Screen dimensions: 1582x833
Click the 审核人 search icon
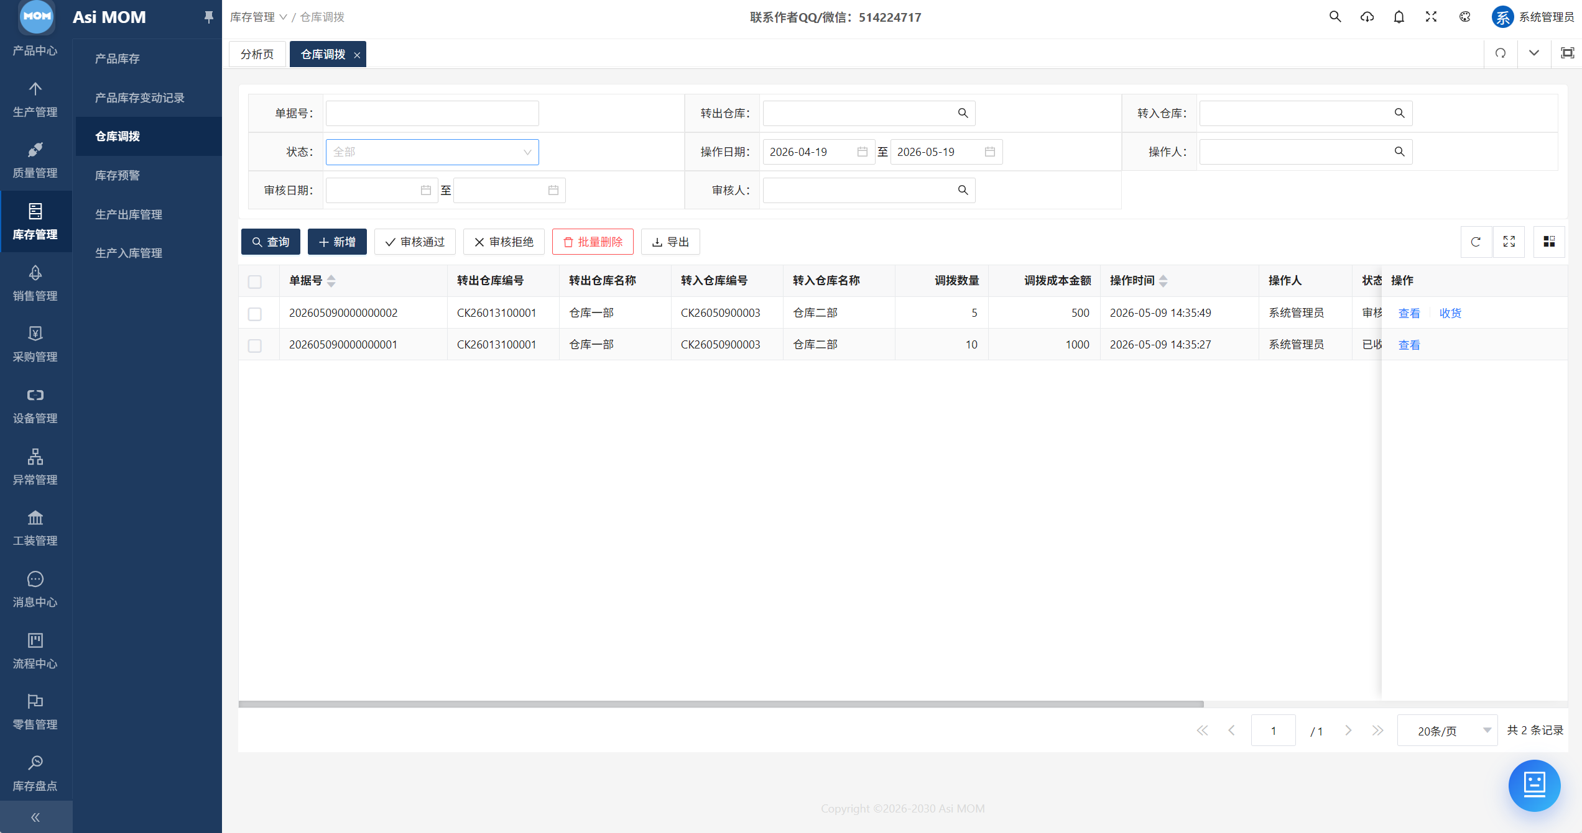(x=963, y=190)
